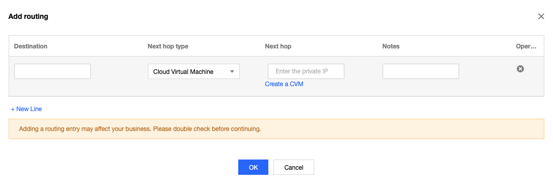Click the Next hop column header
Screen dimensions: 553x185
(278, 46)
